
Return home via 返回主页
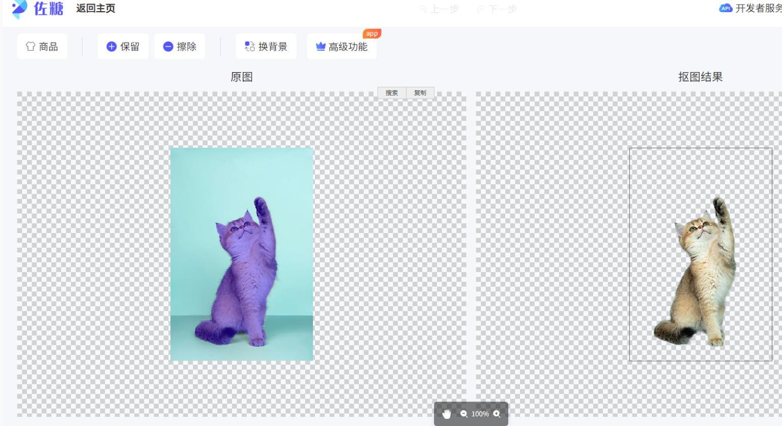pos(96,9)
